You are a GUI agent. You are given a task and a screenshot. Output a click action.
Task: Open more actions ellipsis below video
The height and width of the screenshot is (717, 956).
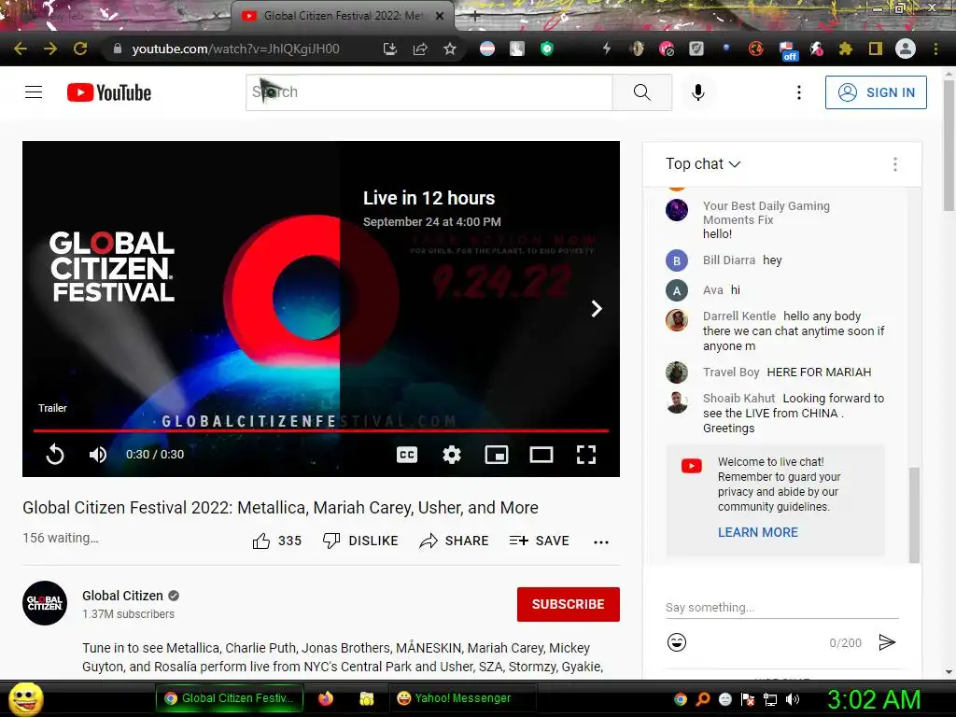click(601, 542)
